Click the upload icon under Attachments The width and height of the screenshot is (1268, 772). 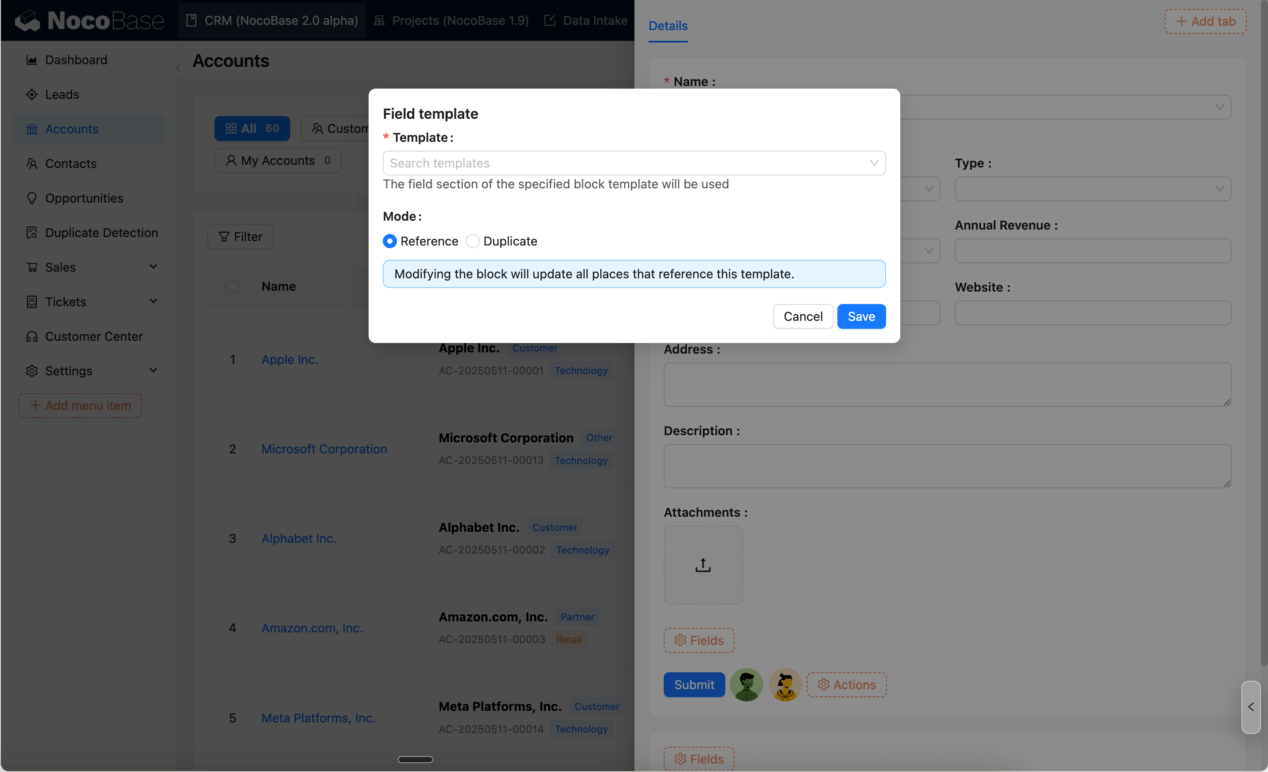[703, 565]
